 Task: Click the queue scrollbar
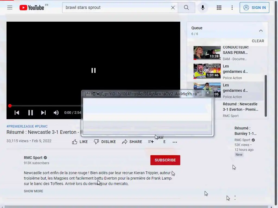tap(266, 96)
